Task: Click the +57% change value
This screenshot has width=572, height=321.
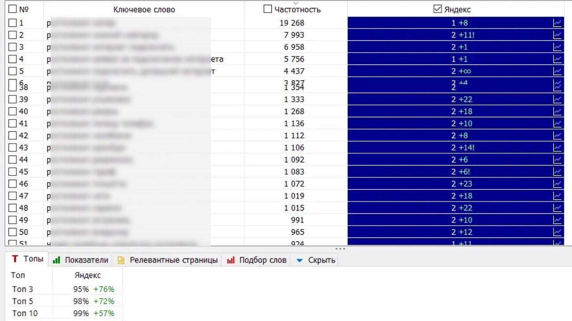Action: click(104, 313)
